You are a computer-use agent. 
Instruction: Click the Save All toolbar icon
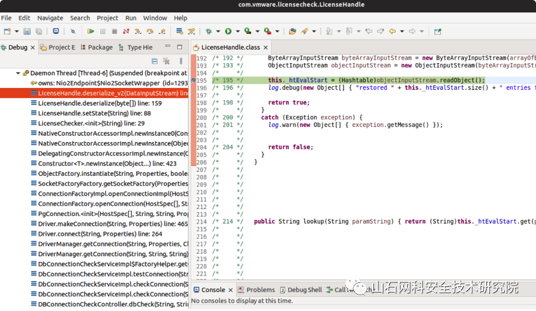click(x=39, y=31)
